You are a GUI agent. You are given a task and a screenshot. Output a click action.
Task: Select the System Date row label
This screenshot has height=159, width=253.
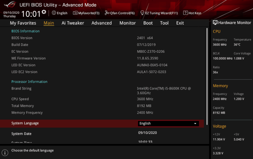[21, 134]
